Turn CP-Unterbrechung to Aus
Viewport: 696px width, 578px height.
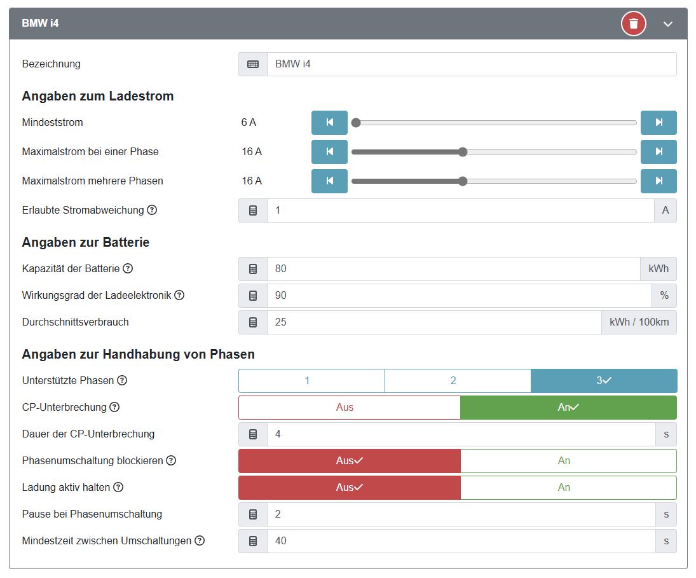(x=350, y=408)
